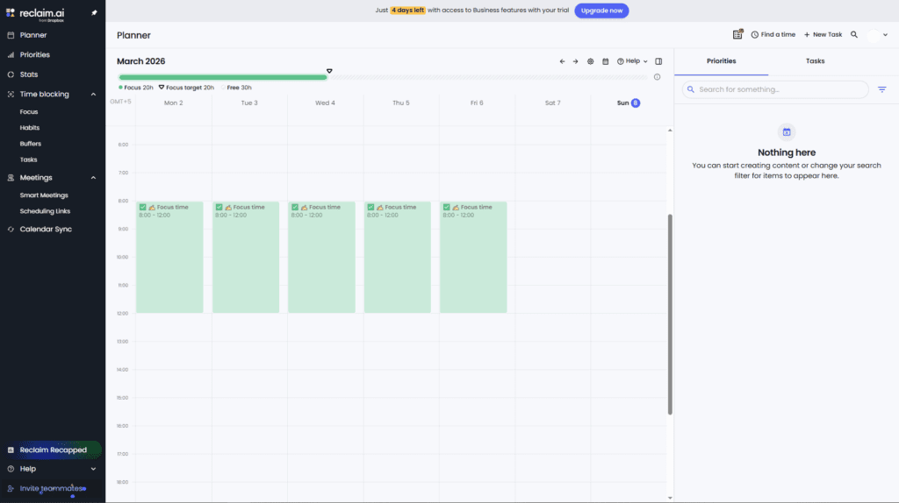Open the notifications list icon
The height and width of the screenshot is (503, 899).
[x=737, y=34]
